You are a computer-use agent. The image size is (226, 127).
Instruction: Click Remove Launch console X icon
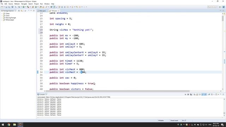(188, 95)
